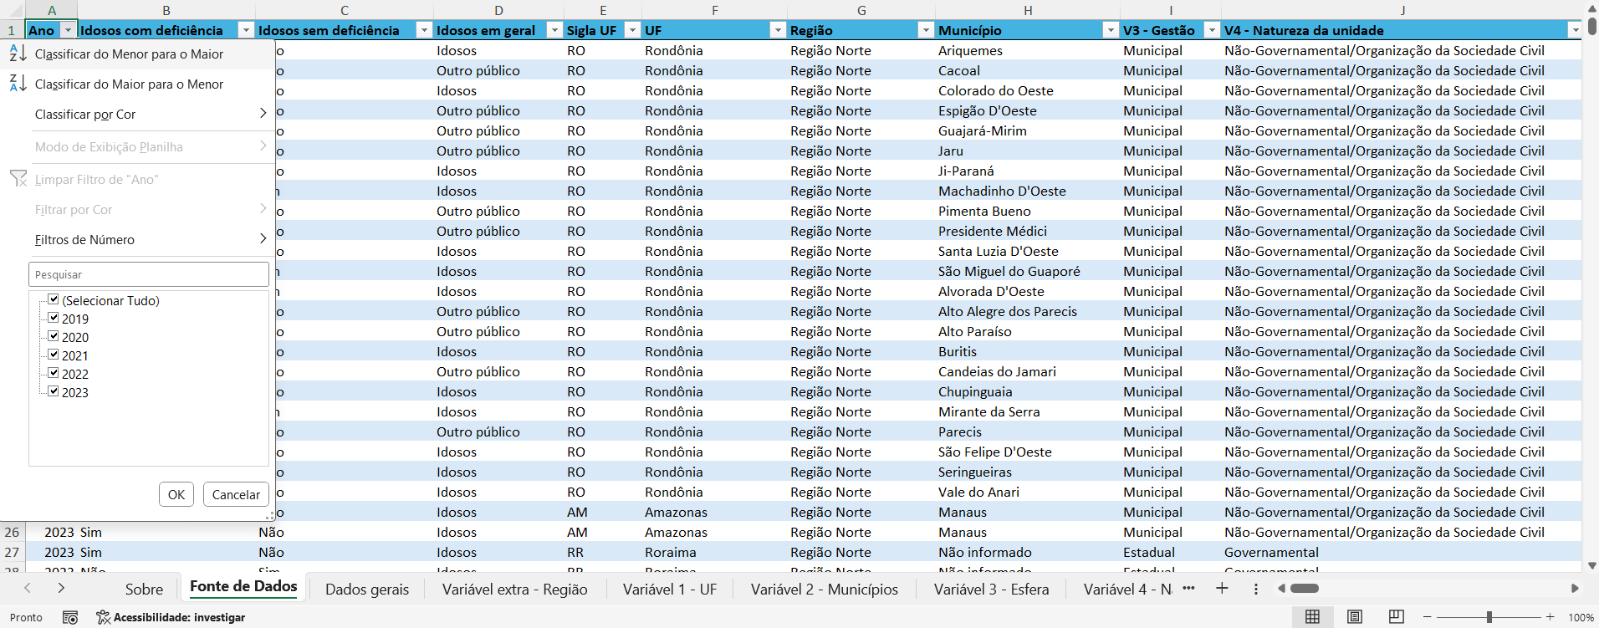Go to next sheet tab arrow
The width and height of the screenshot is (1599, 628).
61,588
